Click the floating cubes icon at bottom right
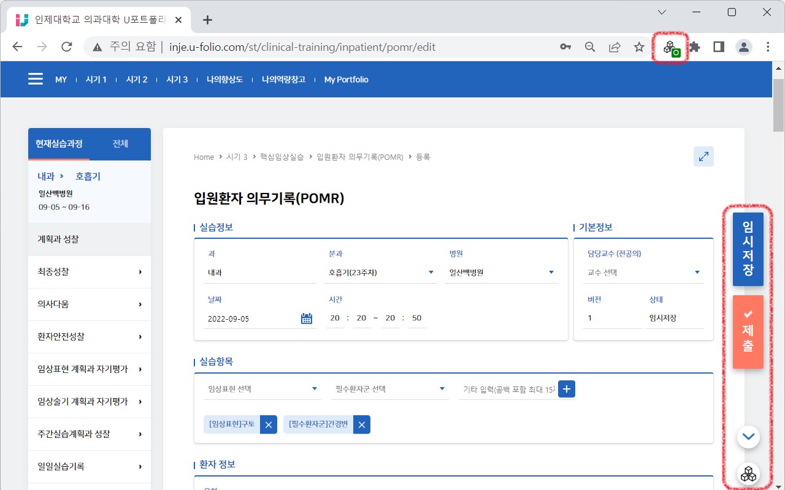This screenshot has width=785, height=490. [748, 474]
